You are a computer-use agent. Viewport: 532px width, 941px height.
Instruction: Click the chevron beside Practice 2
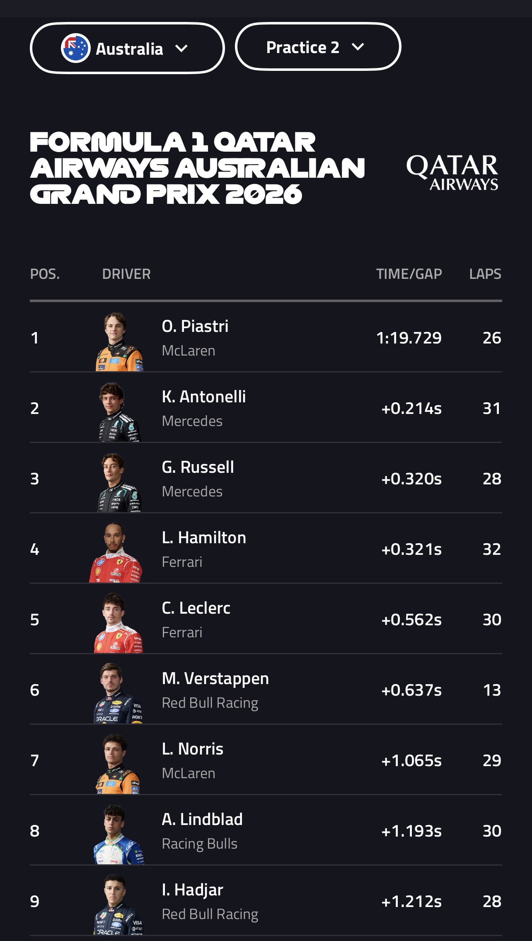[x=358, y=47]
